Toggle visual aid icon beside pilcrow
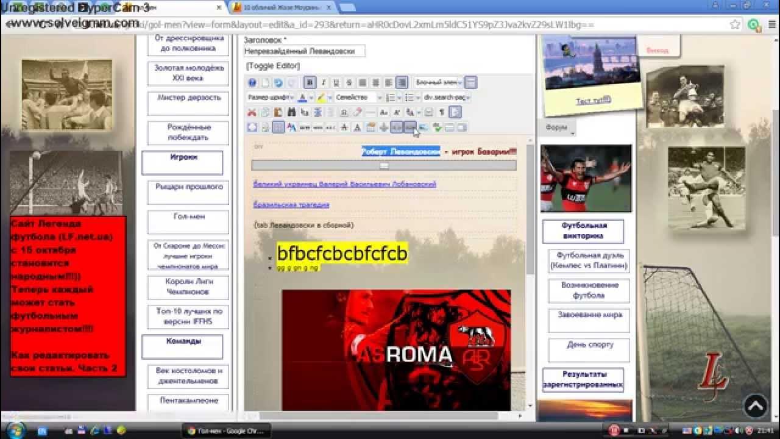780x439 pixels. point(455,112)
